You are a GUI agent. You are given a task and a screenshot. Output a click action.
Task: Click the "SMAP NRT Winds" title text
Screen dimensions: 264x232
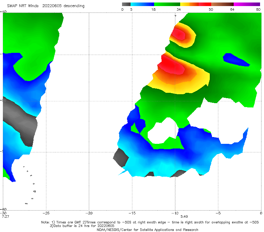coord(23,6)
